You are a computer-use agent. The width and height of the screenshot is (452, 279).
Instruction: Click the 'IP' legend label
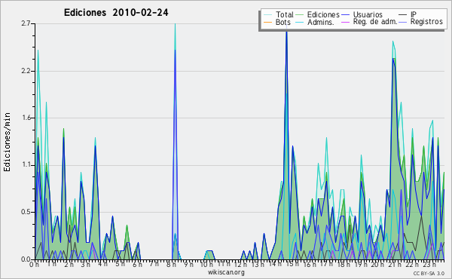pyautogui.click(x=414, y=14)
